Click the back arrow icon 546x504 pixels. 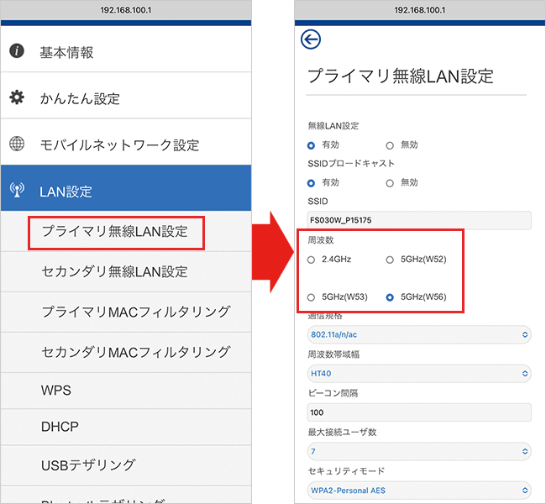(311, 39)
